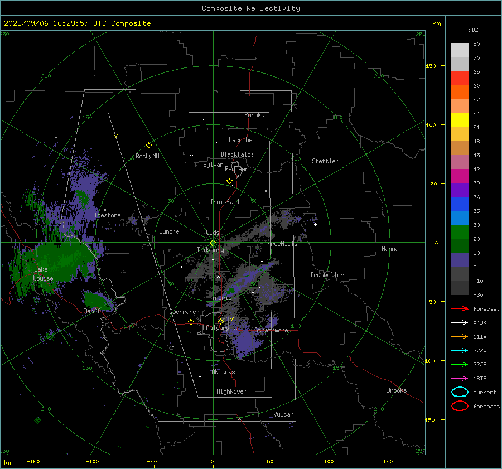Viewport: 502px width, 469px height.
Task: Select the blue 36 dBZ color swatch
Action: [x=460, y=204]
